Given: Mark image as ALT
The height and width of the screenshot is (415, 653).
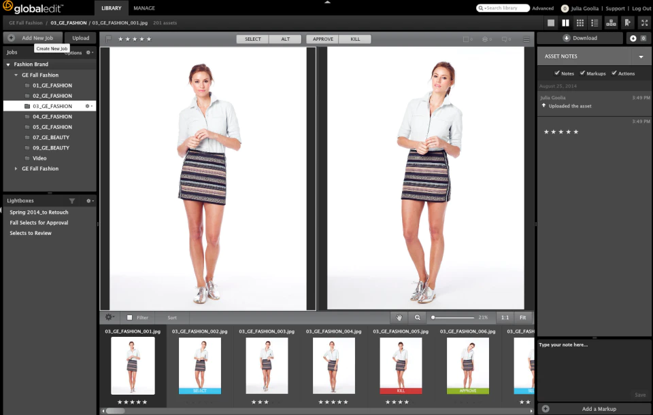Looking at the screenshot, I should pos(285,39).
